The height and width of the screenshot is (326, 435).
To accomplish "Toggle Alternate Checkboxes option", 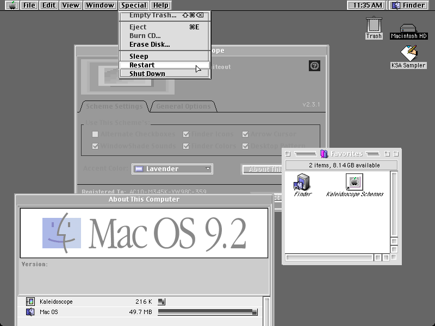I will pos(95,134).
